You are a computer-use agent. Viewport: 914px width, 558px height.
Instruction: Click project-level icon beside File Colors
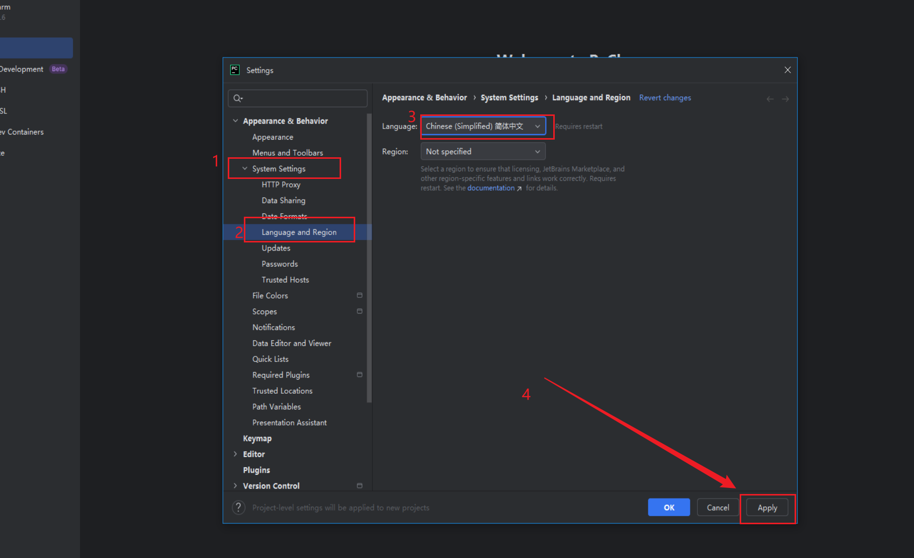[360, 295]
